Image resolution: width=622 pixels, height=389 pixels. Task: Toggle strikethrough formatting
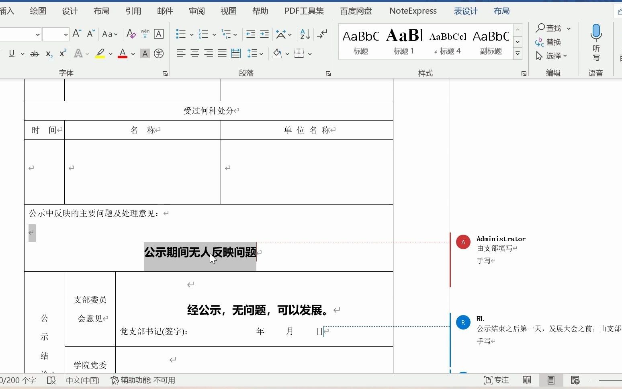tap(35, 53)
